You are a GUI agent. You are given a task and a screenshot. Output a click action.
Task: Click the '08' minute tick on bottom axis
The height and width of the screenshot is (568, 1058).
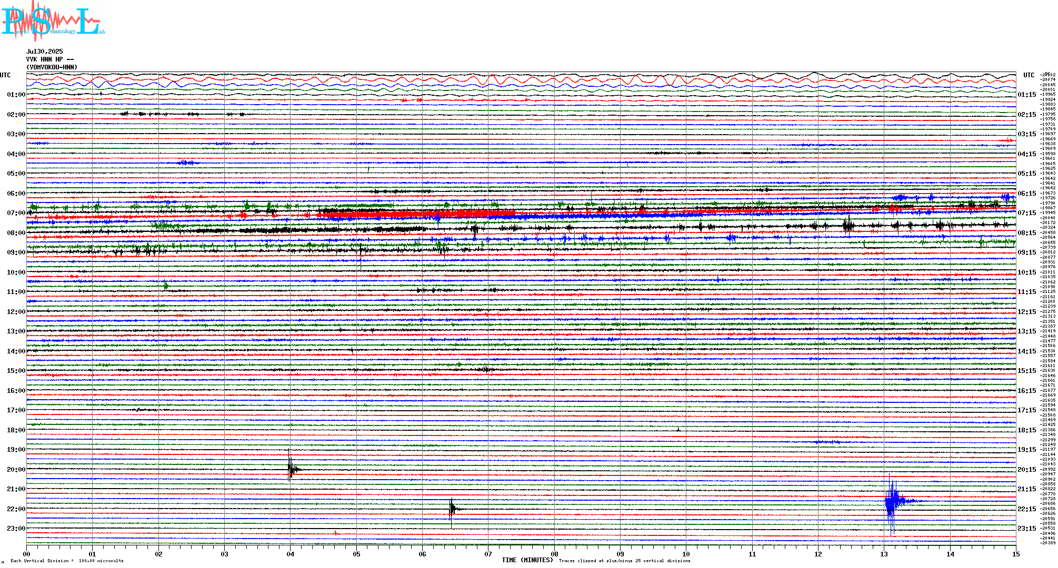click(x=554, y=554)
